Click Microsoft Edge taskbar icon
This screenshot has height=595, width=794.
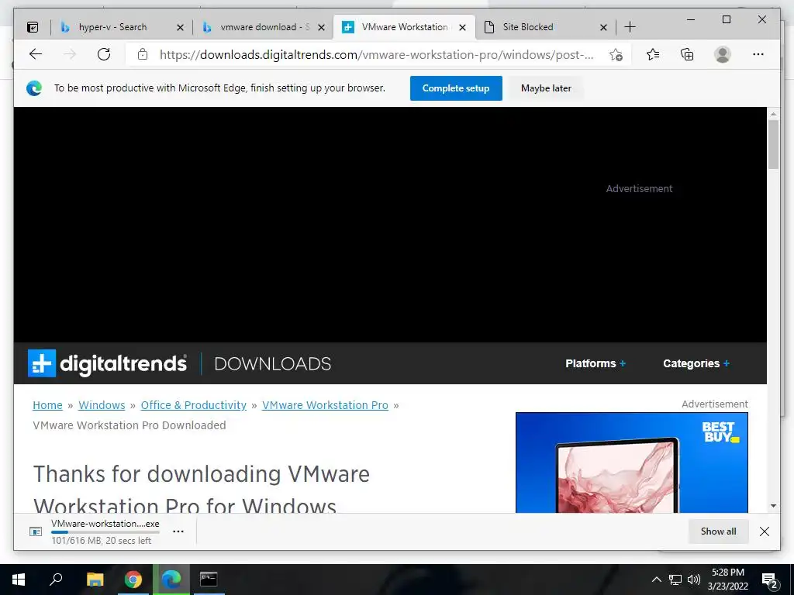(x=171, y=580)
